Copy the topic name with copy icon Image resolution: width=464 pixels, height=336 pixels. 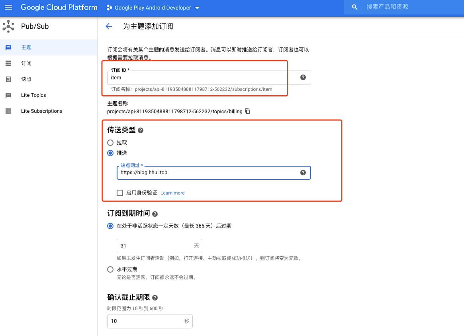tap(247, 111)
